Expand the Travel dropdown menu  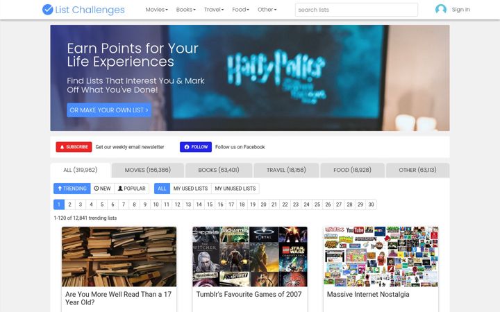click(214, 10)
